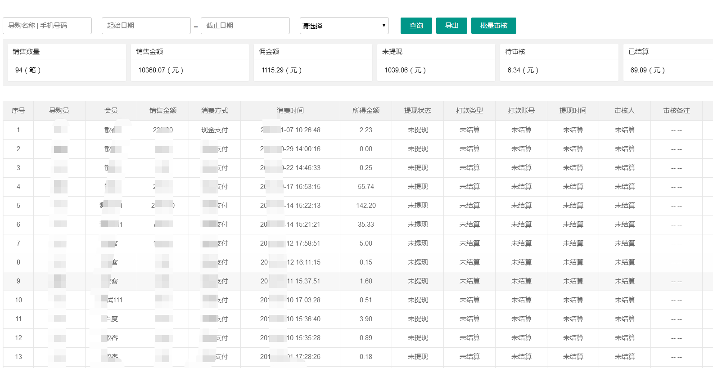Open the 已结算 summary card
Viewport: 713px width, 368px height.
click(668, 62)
